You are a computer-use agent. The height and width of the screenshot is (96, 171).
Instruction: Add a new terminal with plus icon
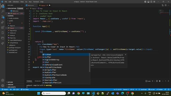pos(153,81)
